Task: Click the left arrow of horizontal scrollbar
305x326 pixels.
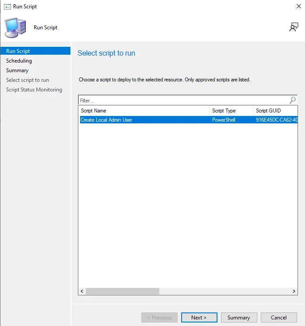Action: click(x=82, y=291)
